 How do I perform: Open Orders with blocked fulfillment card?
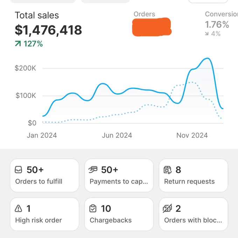click(x=194, y=214)
